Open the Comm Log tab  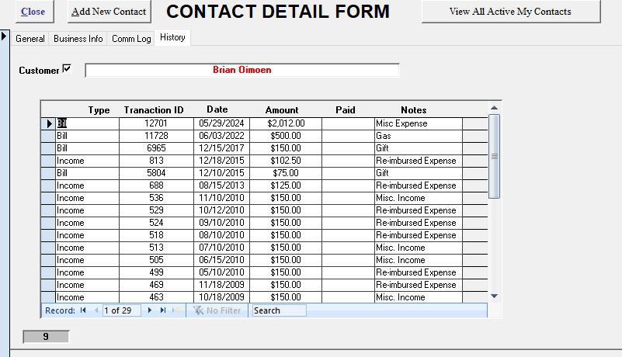(131, 39)
